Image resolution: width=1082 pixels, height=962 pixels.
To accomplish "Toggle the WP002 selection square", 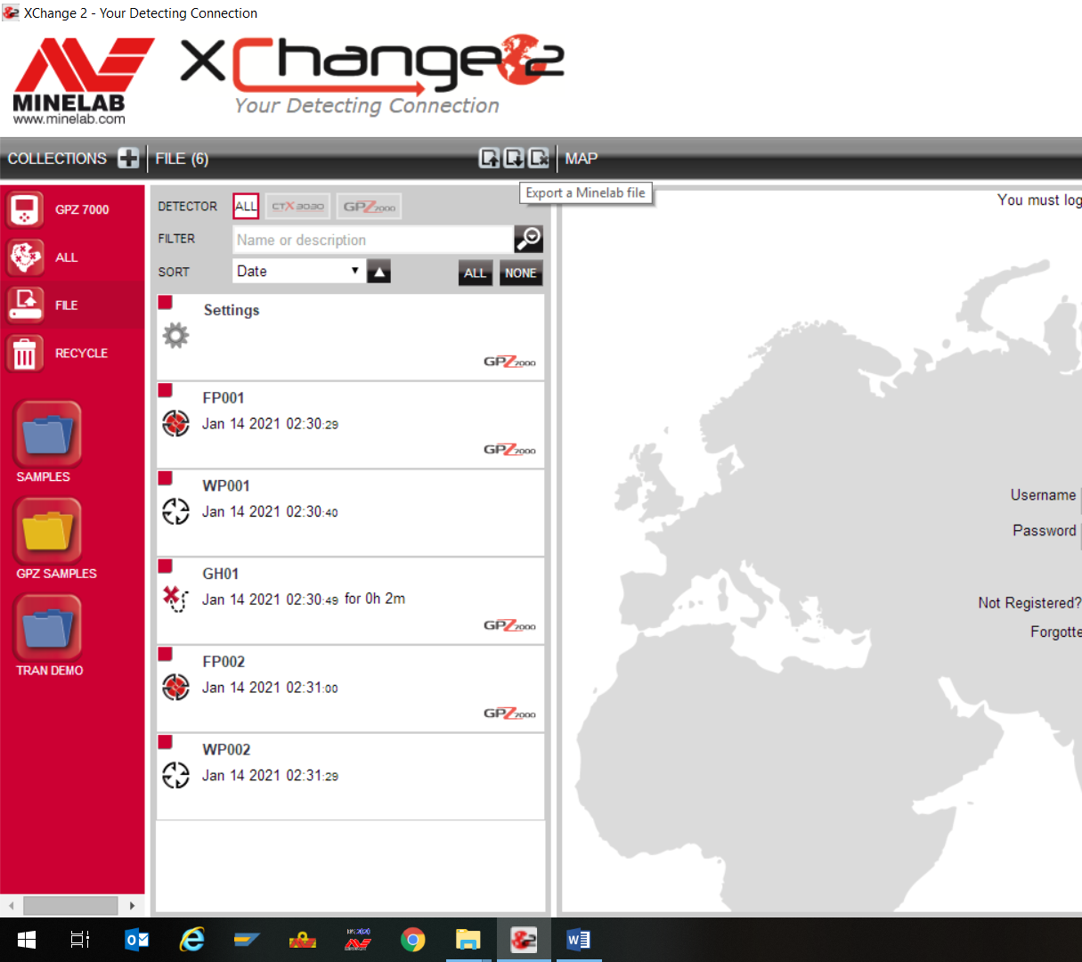I will pyautogui.click(x=165, y=742).
